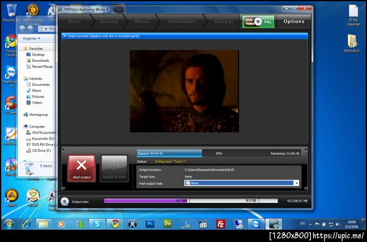Open the Organize menu in Explorer
This screenshot has width=367, height=242.
[32, 38]
